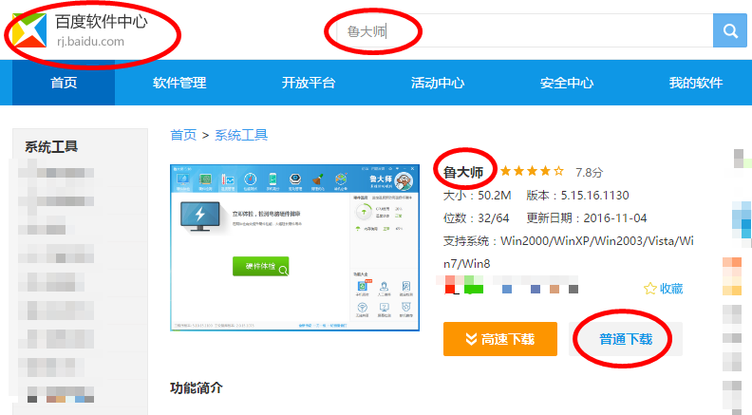Open the 鲁大师 software screenshot thumbnail

tap(295, 248)
